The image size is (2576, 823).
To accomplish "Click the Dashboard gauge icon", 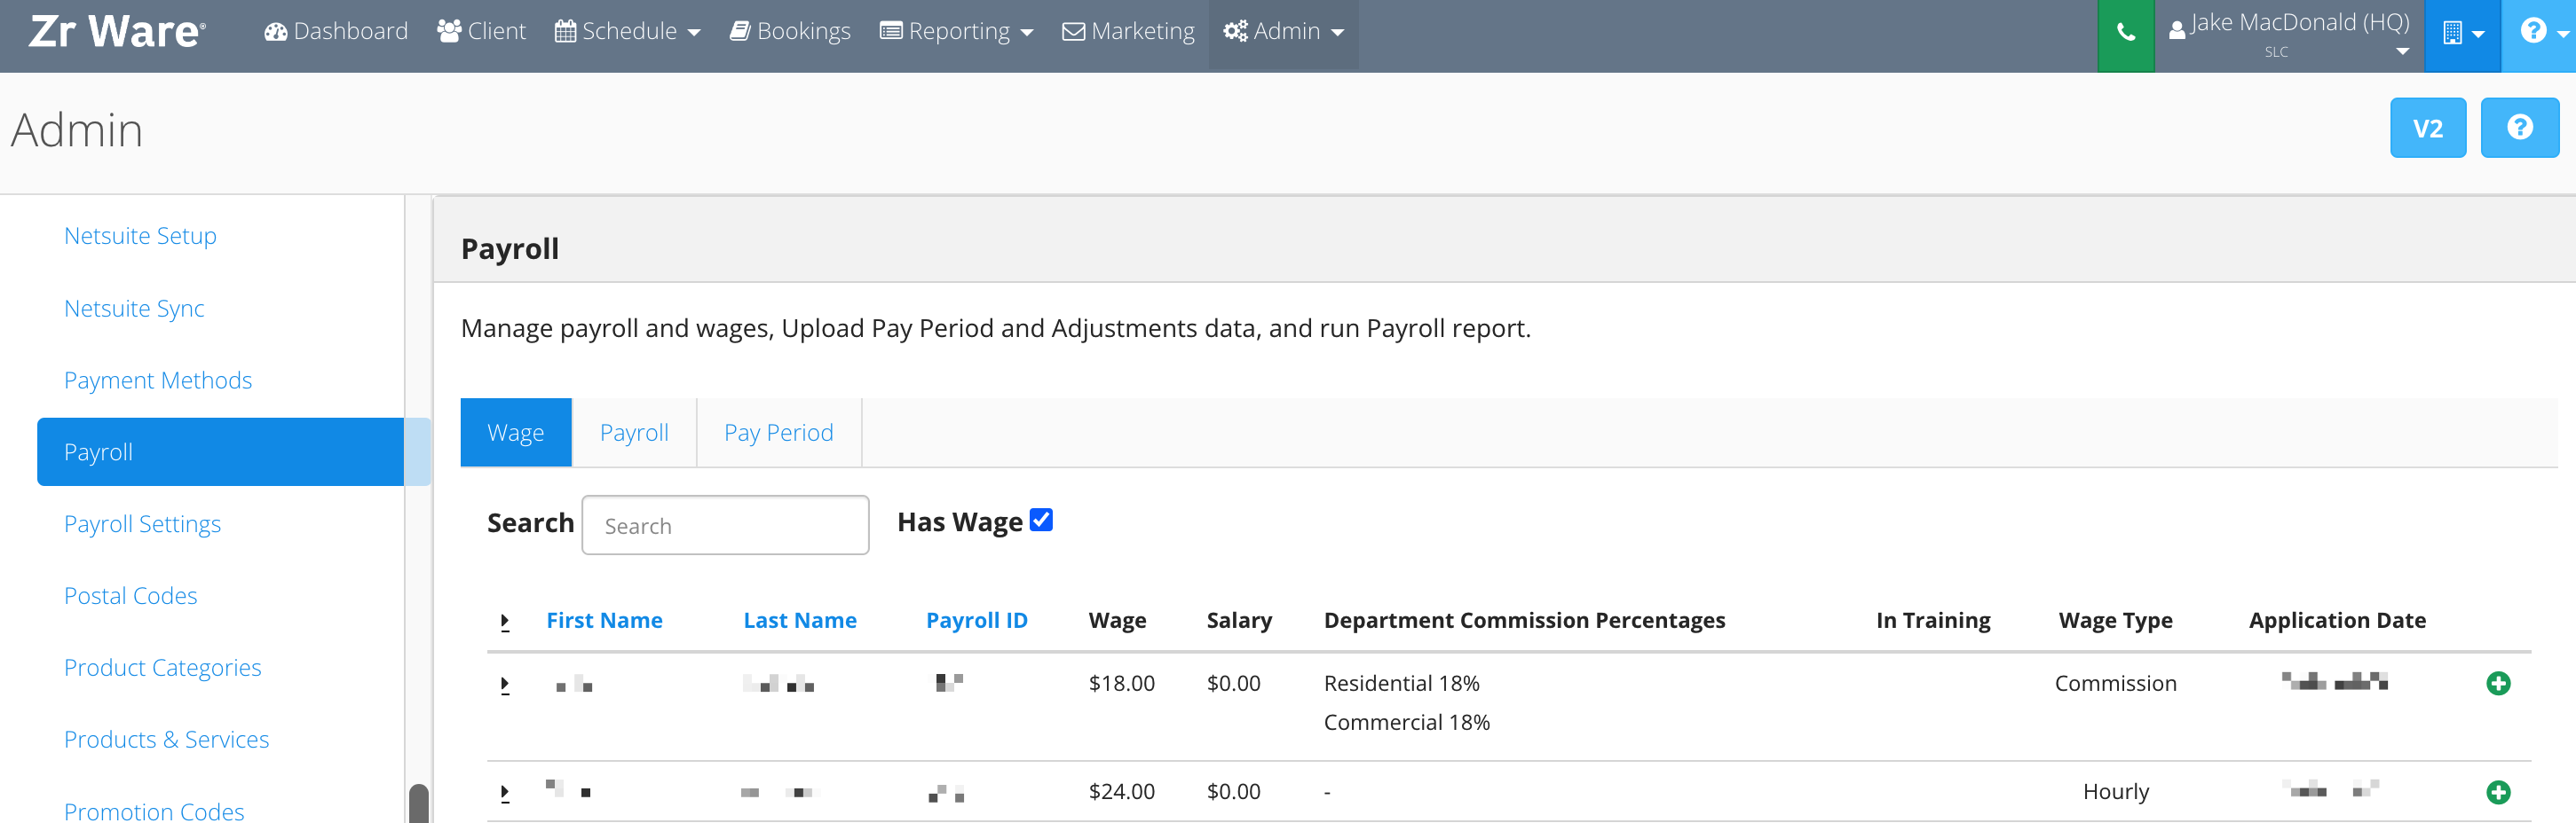I will 275,32.
